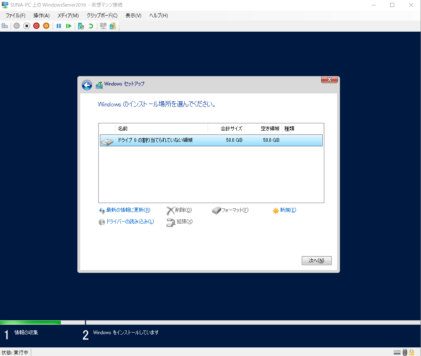This screenshot has width=421, height=356.
Task: Click the green setup progress bar
Action: (30, 322)
